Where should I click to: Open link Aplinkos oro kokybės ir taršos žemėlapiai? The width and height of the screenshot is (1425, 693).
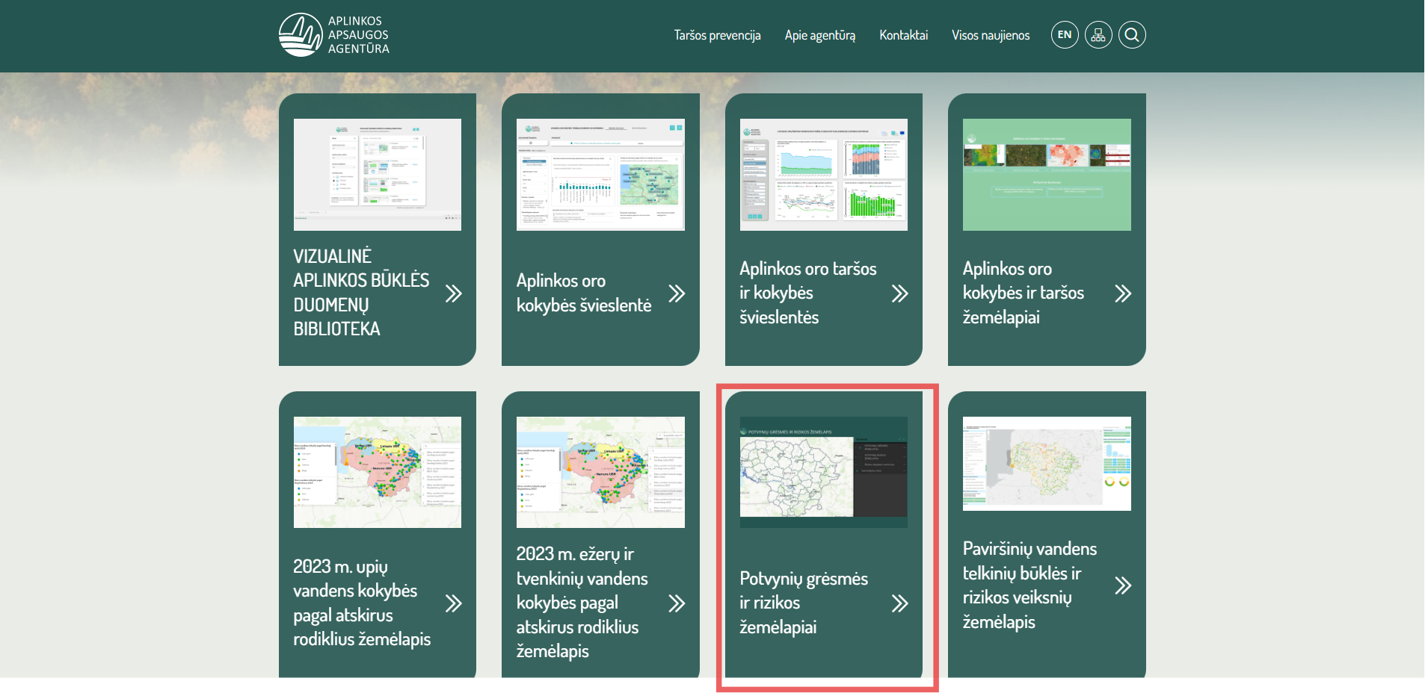click(x=1023, y=293)
